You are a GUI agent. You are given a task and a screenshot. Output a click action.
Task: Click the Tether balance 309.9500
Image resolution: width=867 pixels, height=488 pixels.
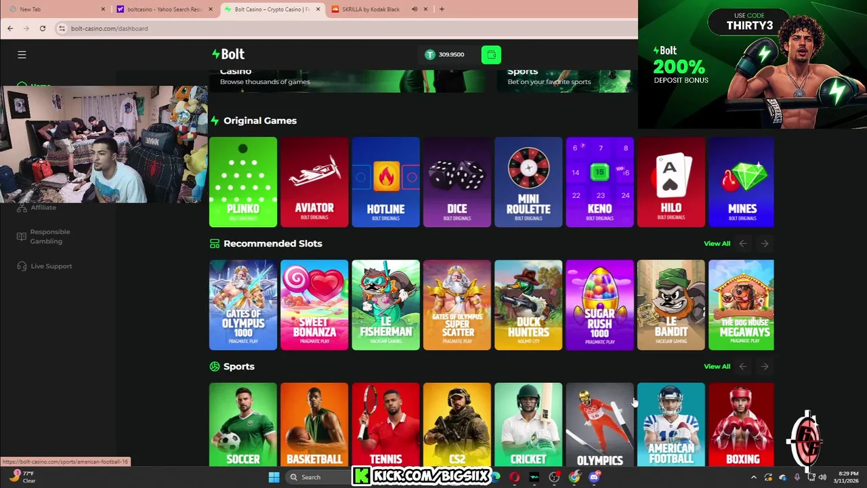pos(445,54)
